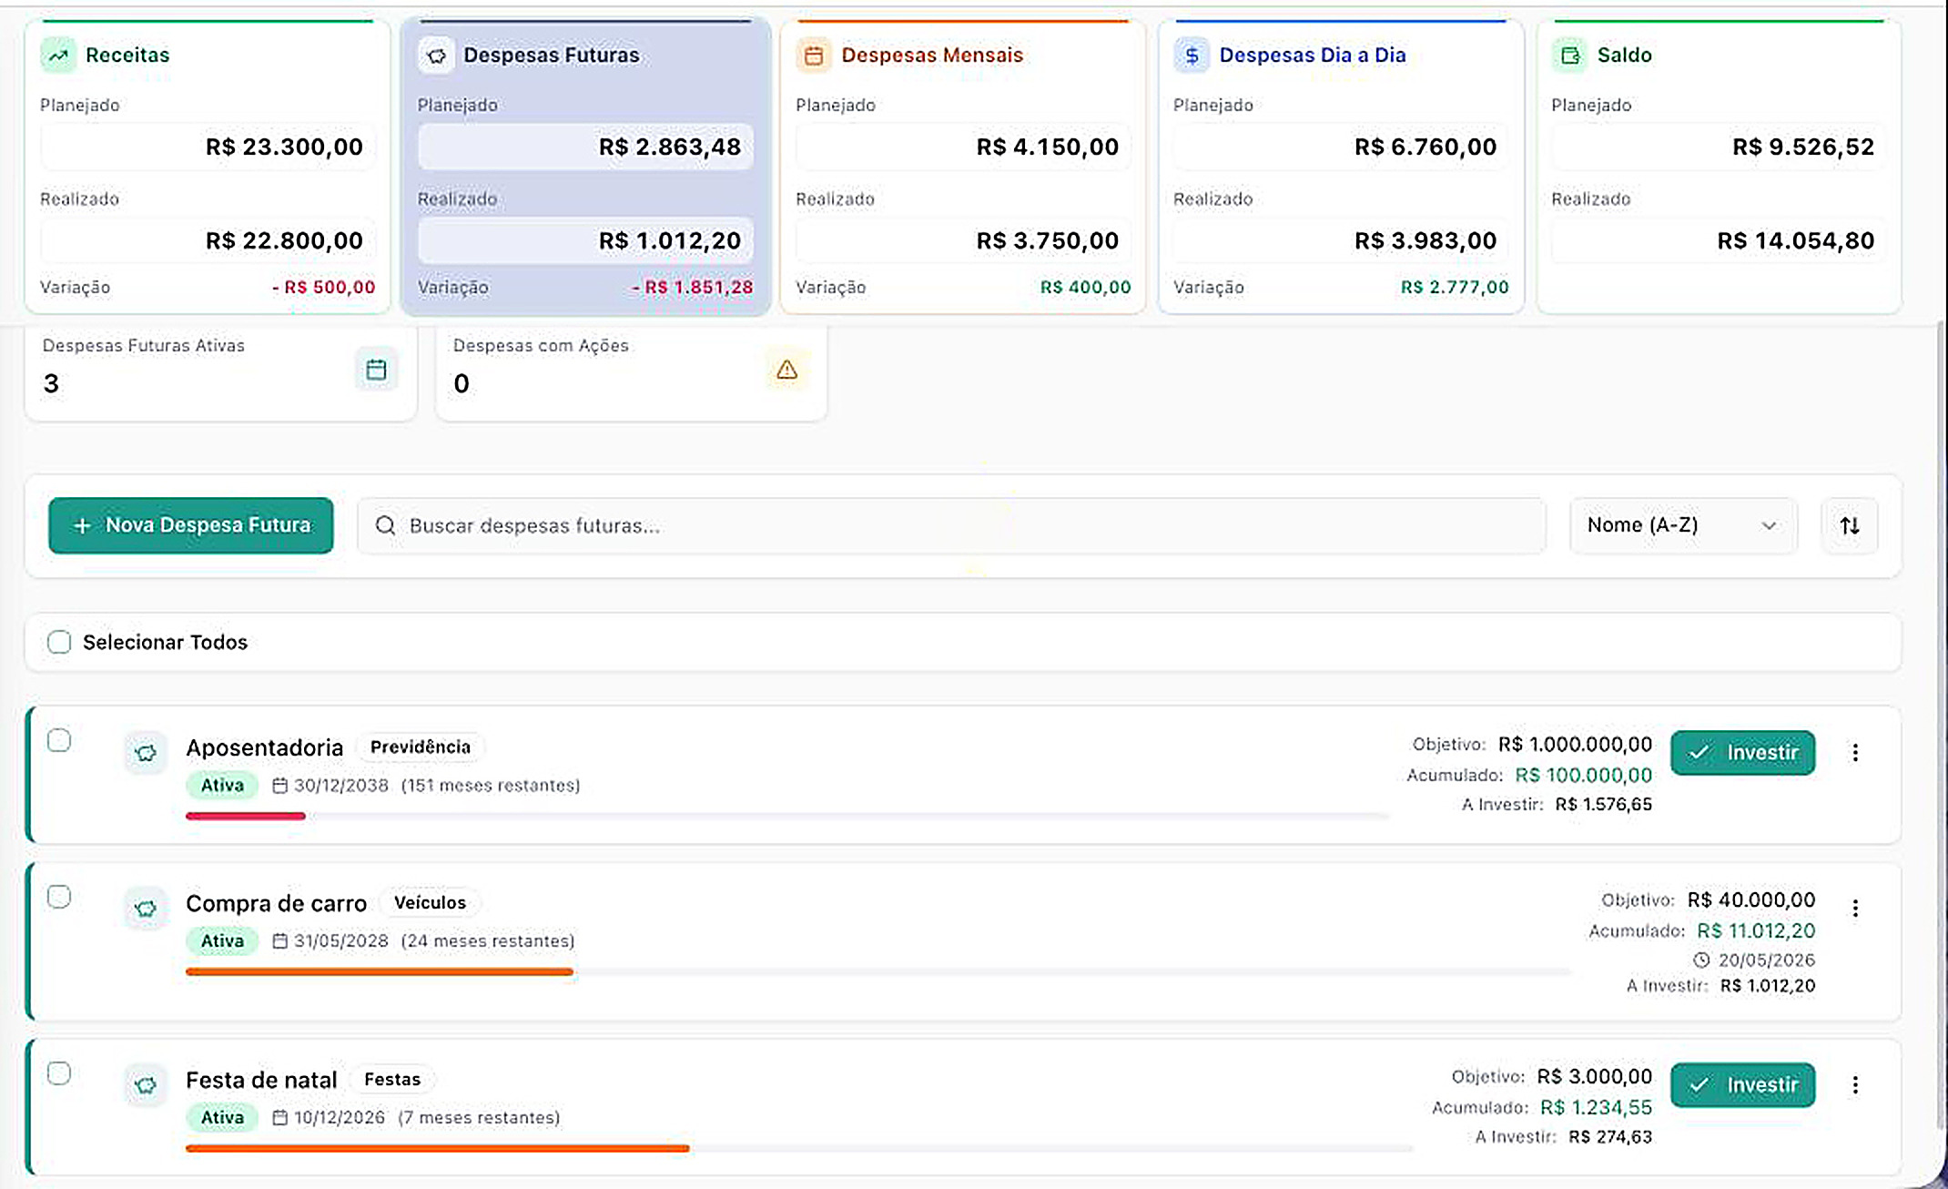Click the Aposentadoria expense title
Screen dimensions: 1948x1189
click(265, 748)
